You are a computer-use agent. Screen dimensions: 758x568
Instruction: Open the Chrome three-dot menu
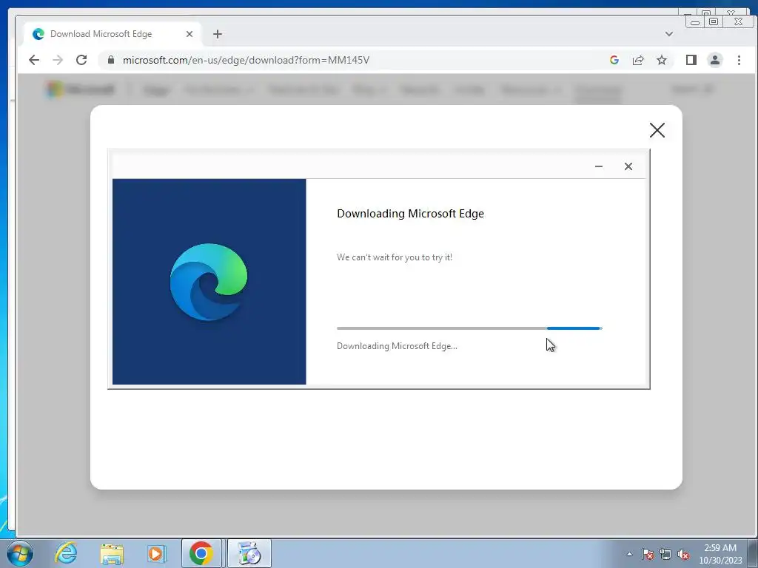click(x=739, y=60)
